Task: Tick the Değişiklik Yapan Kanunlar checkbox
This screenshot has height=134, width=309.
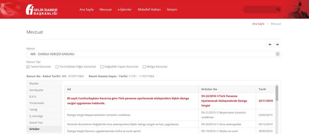Action: (102, 67)
